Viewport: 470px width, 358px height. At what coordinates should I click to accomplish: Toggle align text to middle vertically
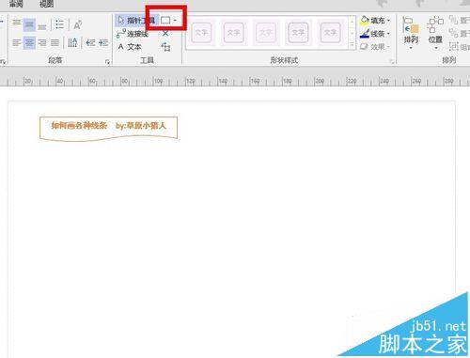[x=29, y=24]
